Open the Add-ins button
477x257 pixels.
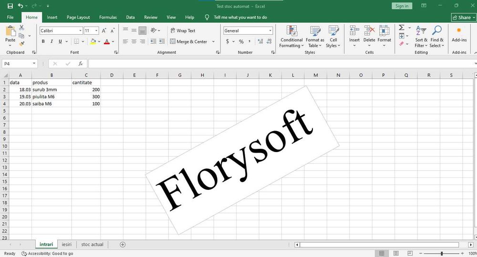(x=459, y=34)
